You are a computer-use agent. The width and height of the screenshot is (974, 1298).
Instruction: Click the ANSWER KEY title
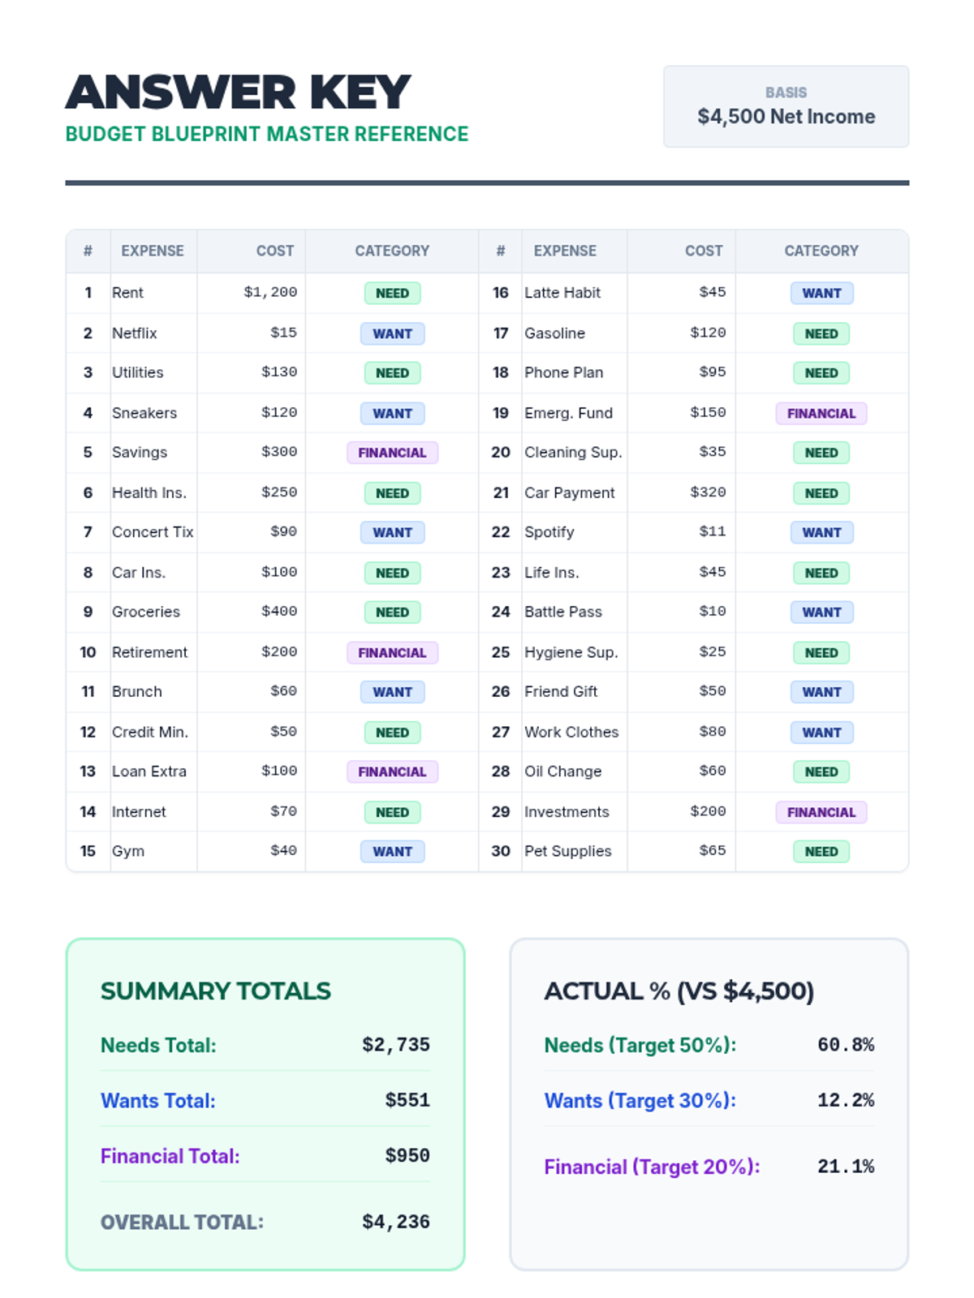tap(238, 92)
